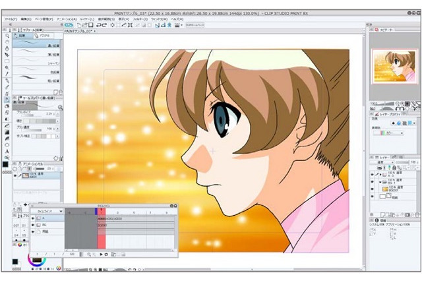Open the ファイル(F) menu
The width and height of the screenshot is (422, 281).
coord(11,19)
